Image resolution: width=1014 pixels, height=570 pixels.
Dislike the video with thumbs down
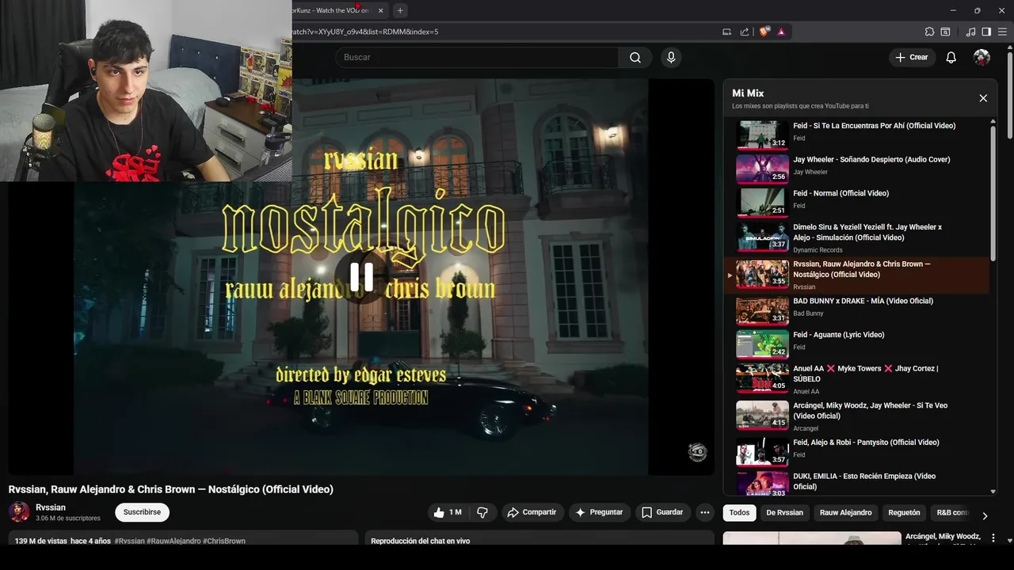click(x=482, y=512)
